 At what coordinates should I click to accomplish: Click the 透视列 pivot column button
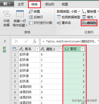point(89,23)
